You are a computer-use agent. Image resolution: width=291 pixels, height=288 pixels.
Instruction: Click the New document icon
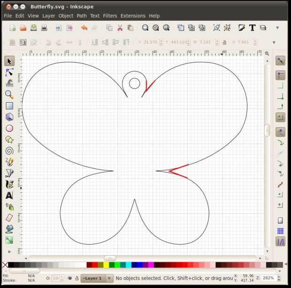(13, 28)
